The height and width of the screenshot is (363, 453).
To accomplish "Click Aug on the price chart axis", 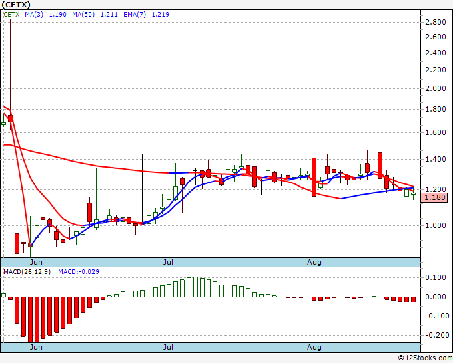I will tap(314, 262).
